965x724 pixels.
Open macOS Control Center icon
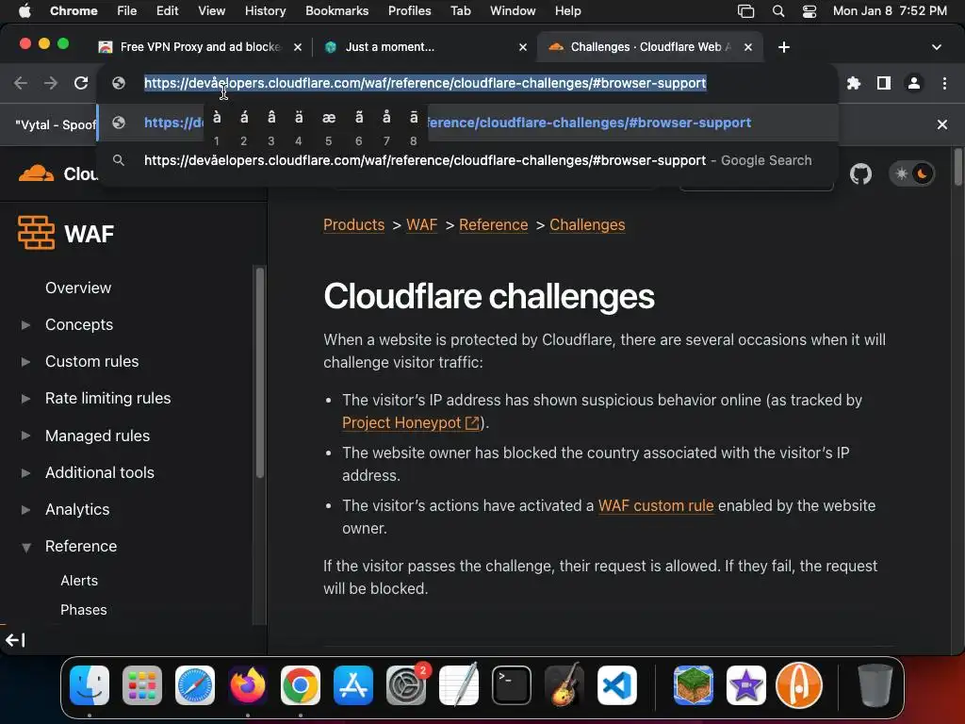point(810,11)
